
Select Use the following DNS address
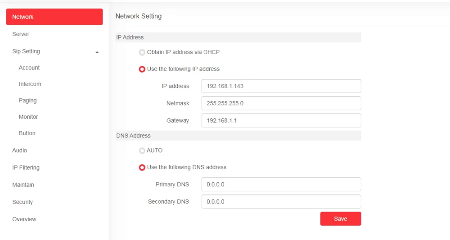[142, 168]
